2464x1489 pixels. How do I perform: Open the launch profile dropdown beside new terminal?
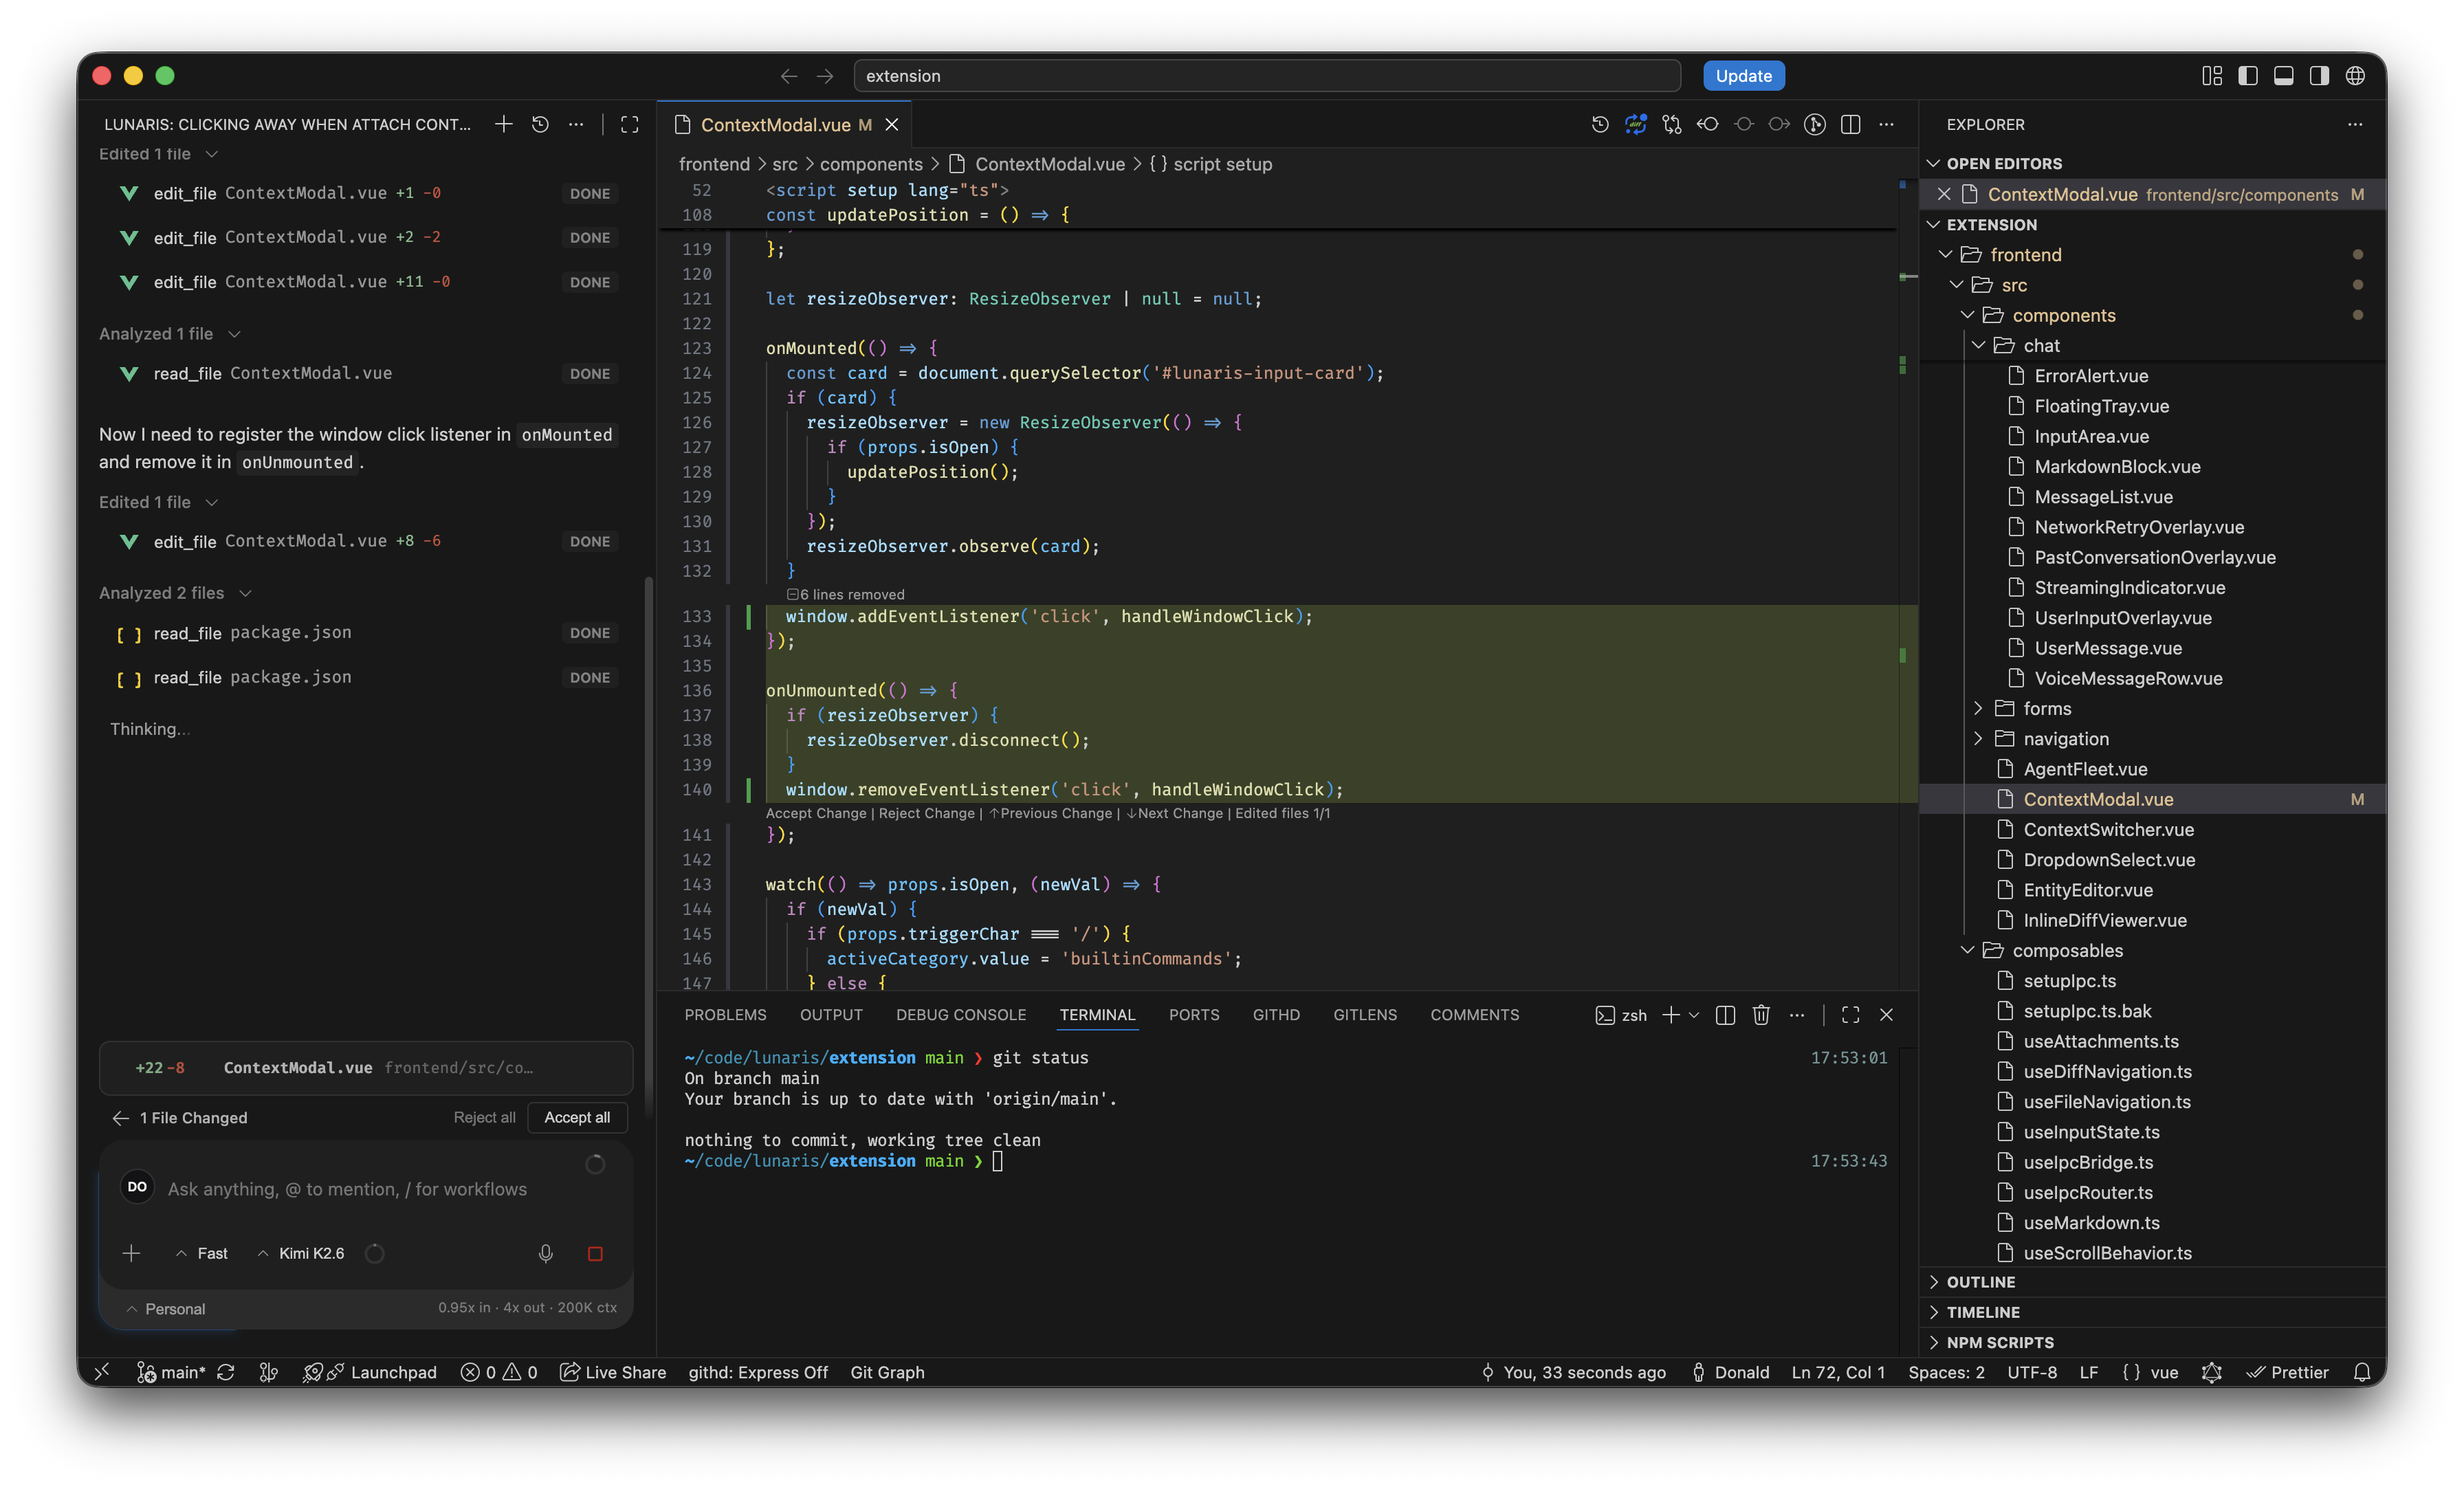click(x=1694, y=1015)
